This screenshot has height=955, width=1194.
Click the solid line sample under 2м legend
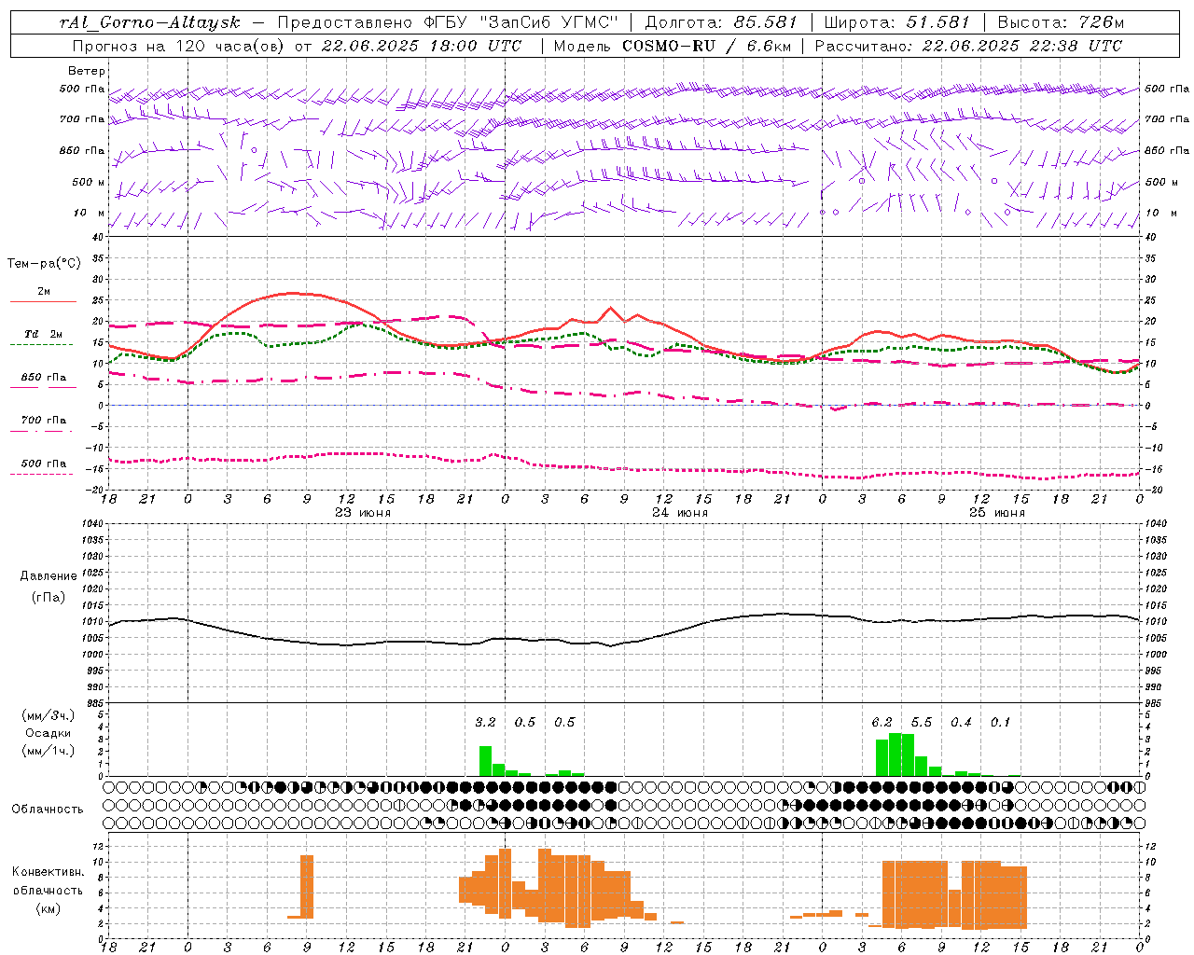pos(43,301)
